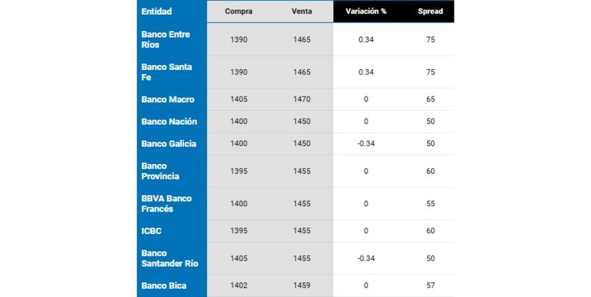Click on Banco Nación in the table
The image size is (591, 297).
point(169,122)
